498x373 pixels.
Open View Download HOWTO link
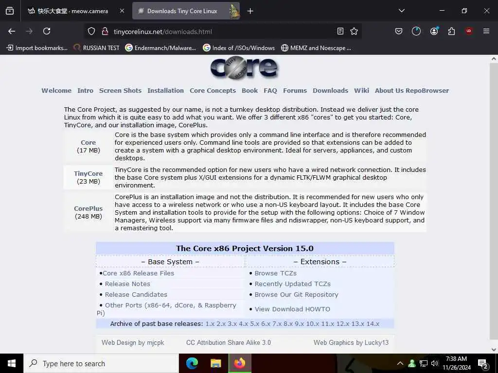(292, 309)
